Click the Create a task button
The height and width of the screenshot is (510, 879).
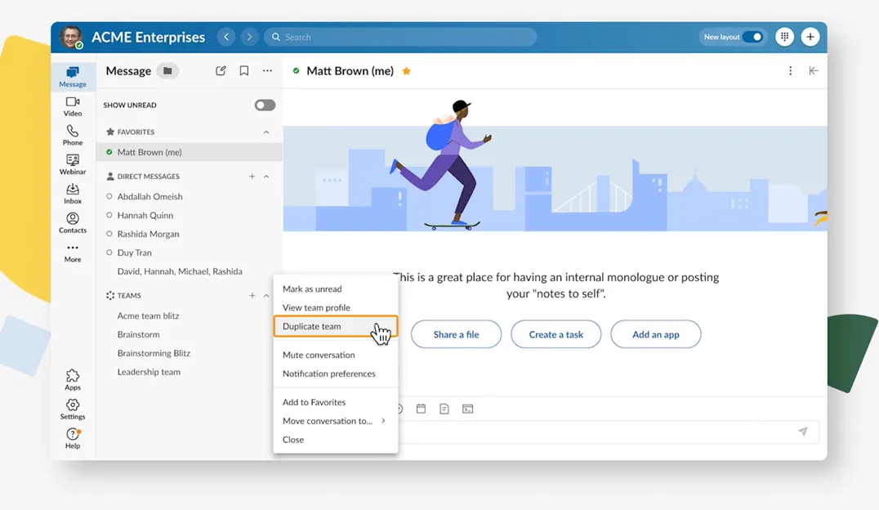click(556, 334)
